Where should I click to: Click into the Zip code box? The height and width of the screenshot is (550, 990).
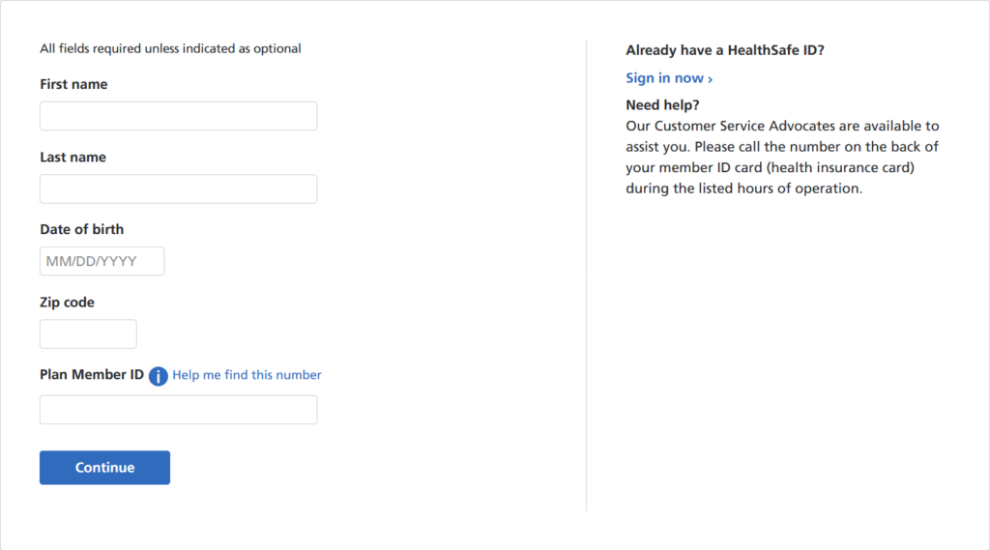(88, 334)
